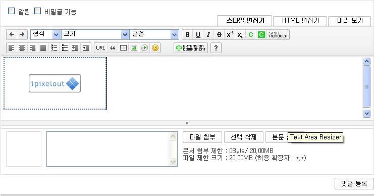Click the undo arrow button
This screenshot has width=375, height=196.
(12, 34)
